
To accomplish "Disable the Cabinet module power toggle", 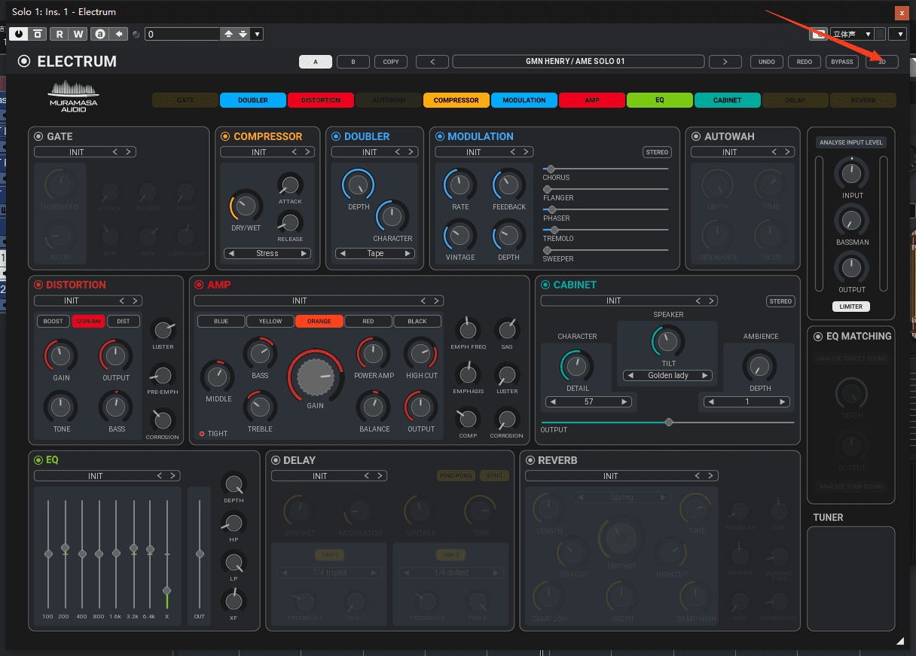I will (x=545, y=285).
